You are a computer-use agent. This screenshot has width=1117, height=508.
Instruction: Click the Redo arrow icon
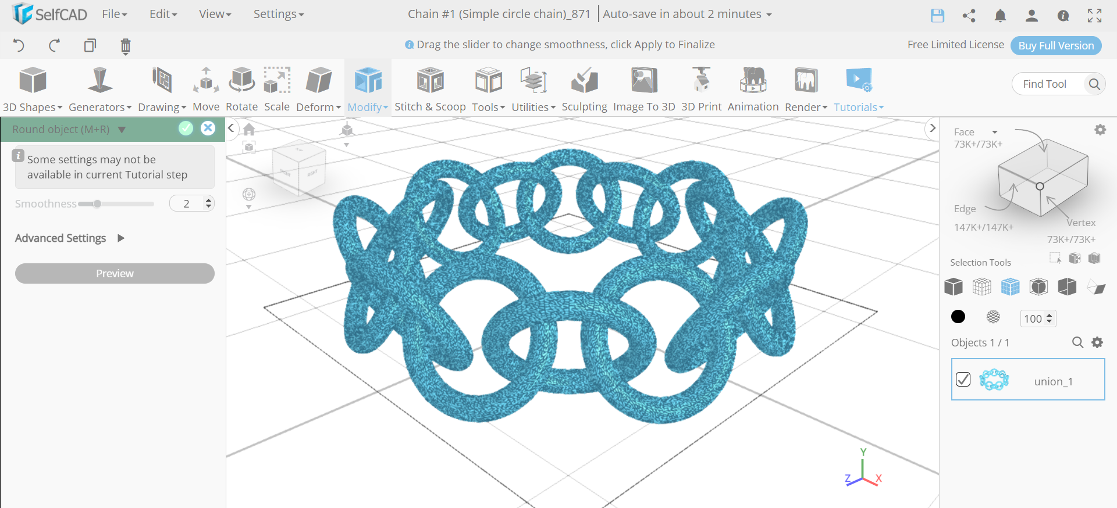click(x=55, y=45)
